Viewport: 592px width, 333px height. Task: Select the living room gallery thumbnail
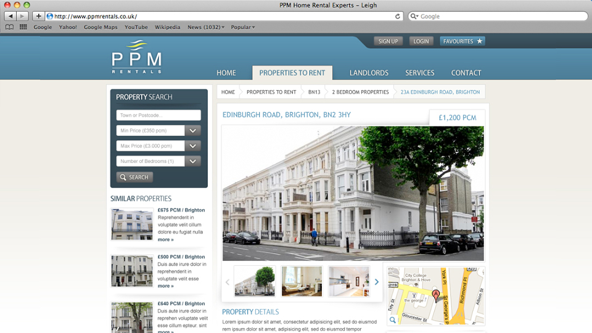[302, 281]
